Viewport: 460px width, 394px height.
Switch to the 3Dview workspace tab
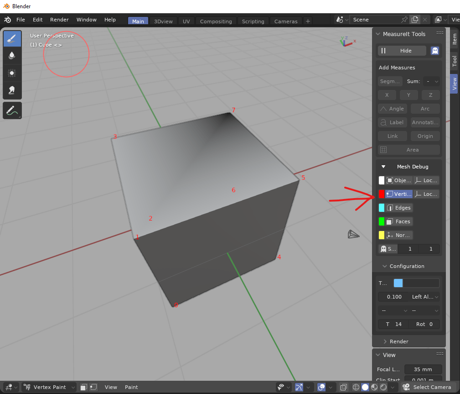(163, 21)
